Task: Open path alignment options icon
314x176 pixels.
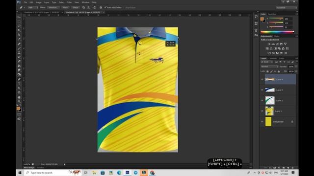Action: [x=89, y=8]
